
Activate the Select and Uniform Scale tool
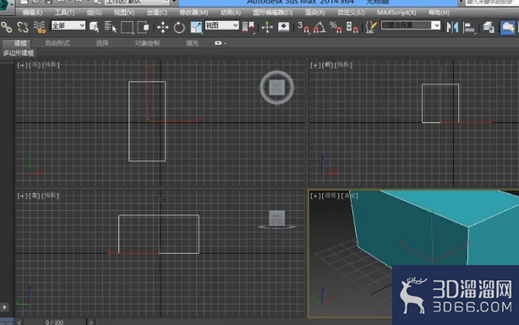pyautogui.click(x=196, y=27)
